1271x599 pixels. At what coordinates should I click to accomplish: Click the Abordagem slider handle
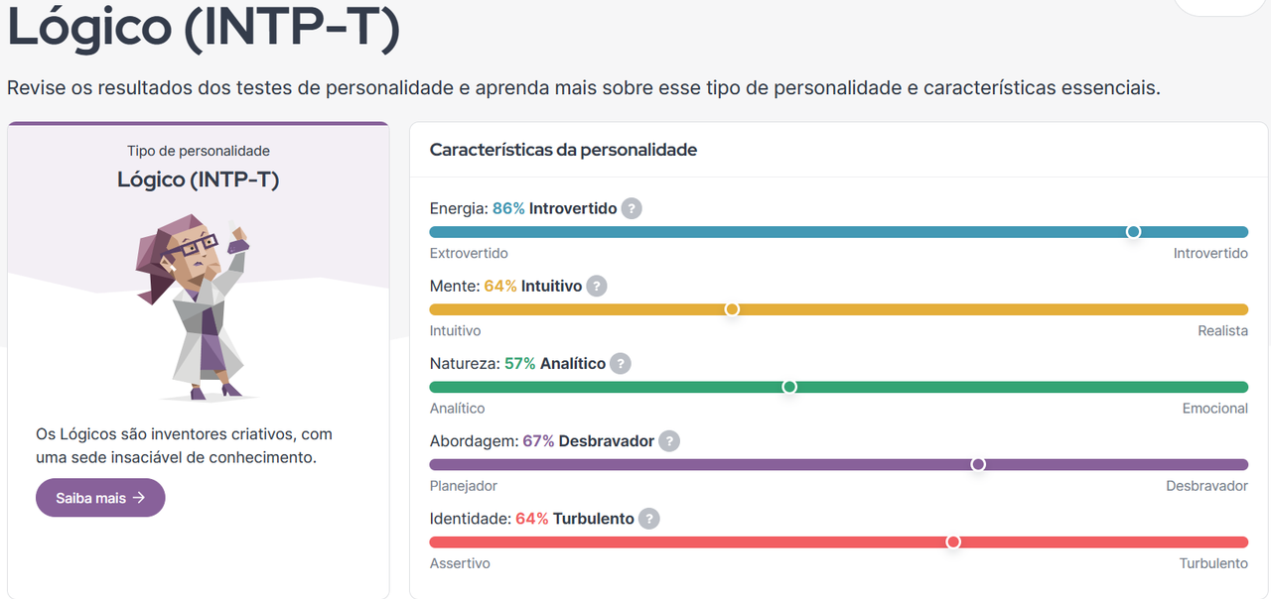pyautogui.click(x=978, y=464)
